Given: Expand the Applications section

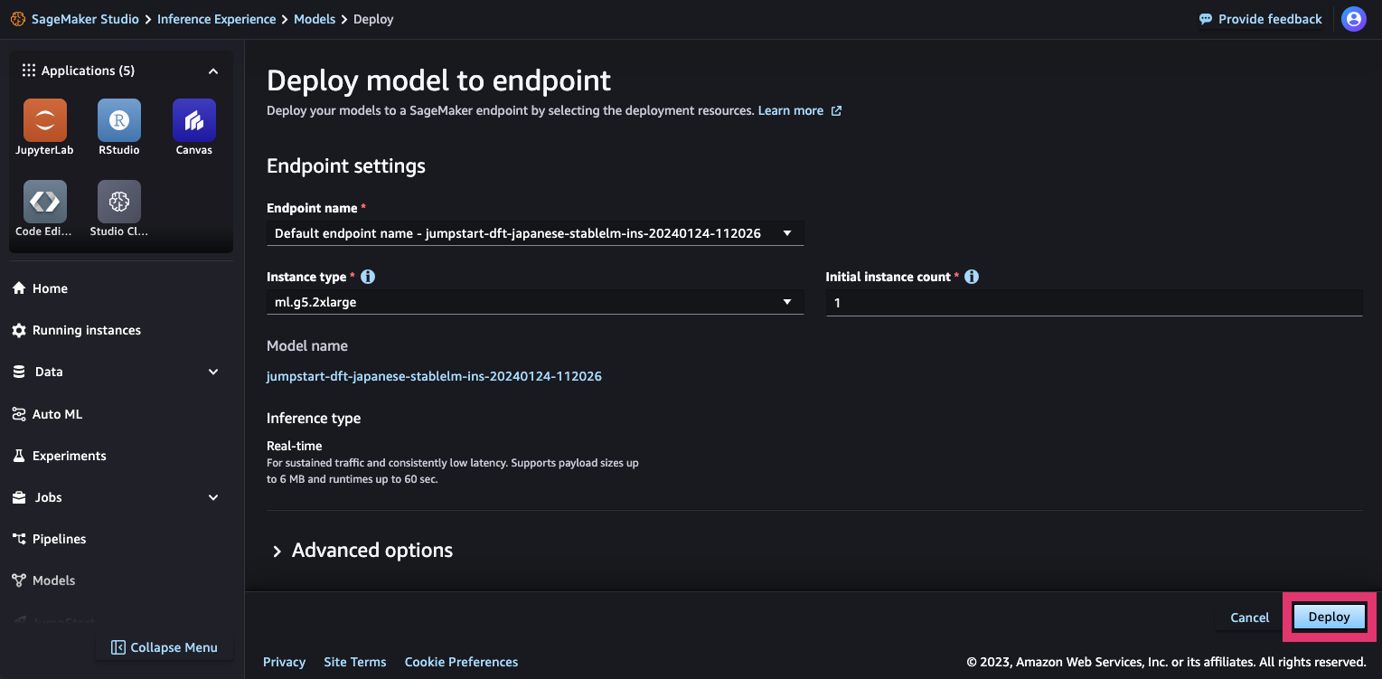Looking at the screenshot, I should tap(212, 71).
